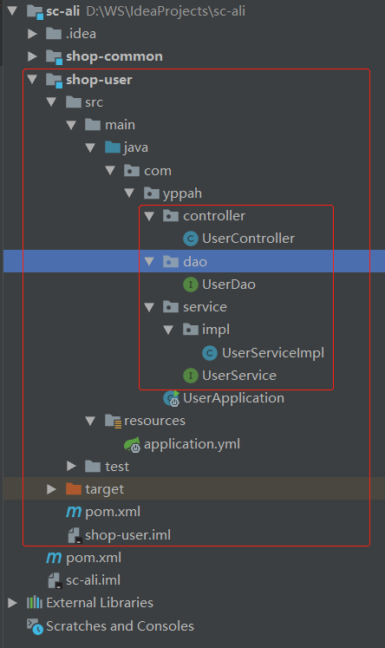Click the blue java source root icon
The width and height of the screenshot is (385, 648).
[113, 147]
